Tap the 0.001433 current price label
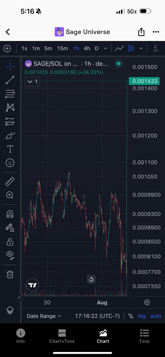The width and height of the screenshot is (165, 357). [x=144, y=81]
